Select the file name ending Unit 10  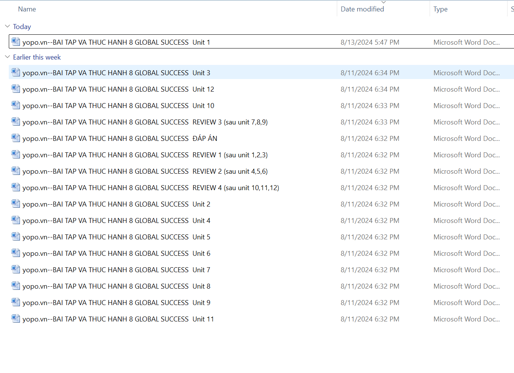click(x=118, y=106)
